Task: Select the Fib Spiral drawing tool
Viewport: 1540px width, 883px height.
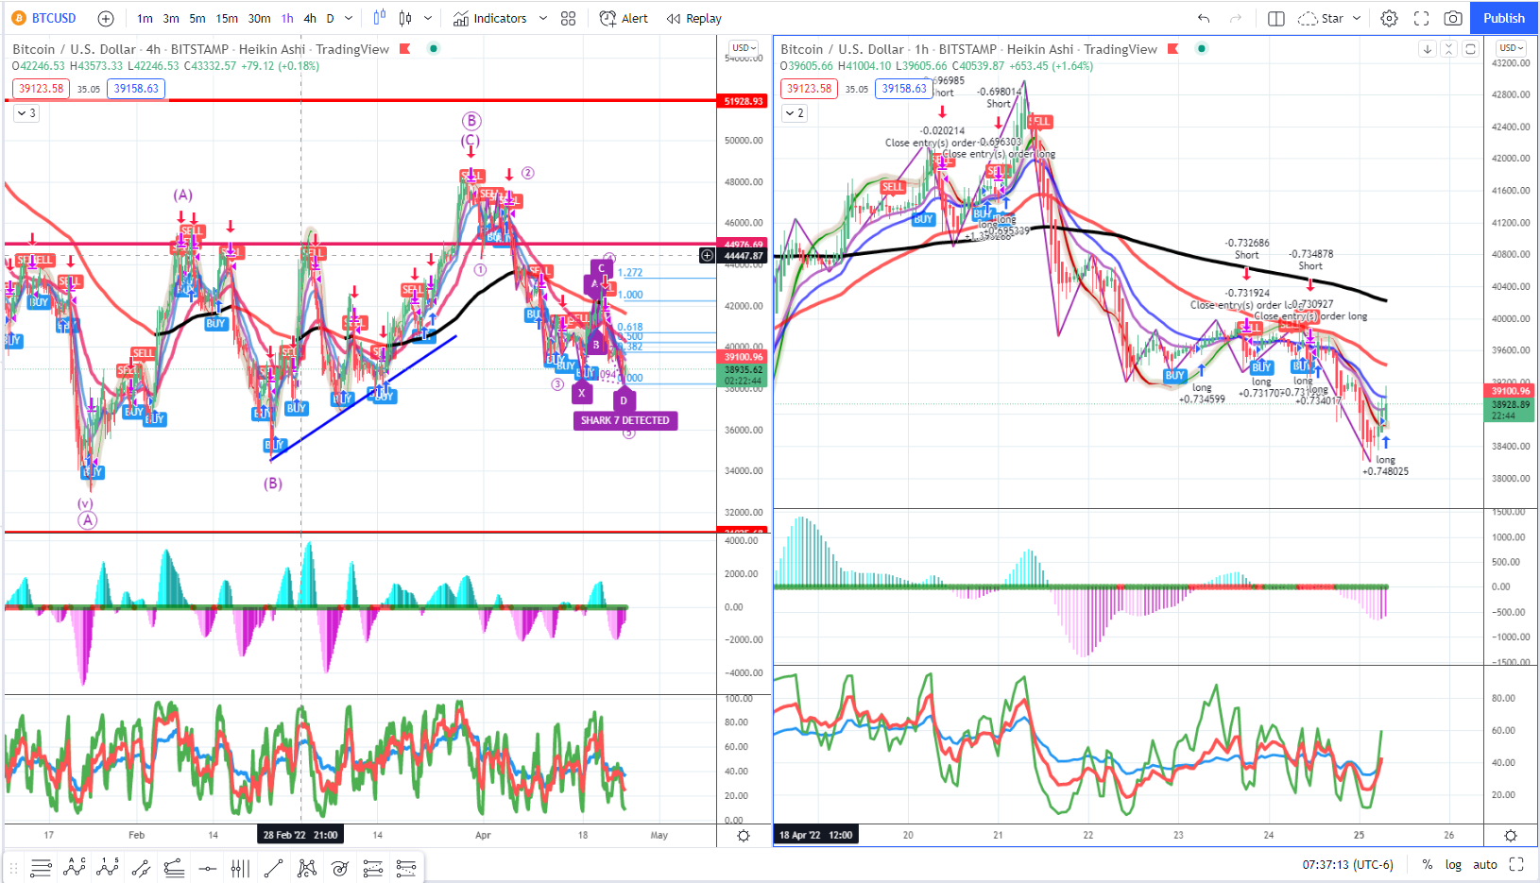Action: click(x=340, y=868)
